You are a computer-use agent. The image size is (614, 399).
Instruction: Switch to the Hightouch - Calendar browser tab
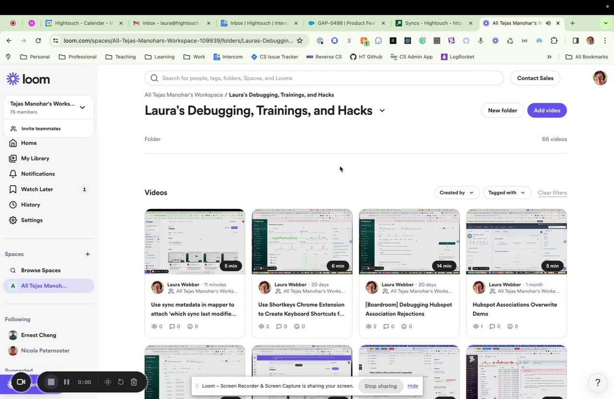(84, 23)
